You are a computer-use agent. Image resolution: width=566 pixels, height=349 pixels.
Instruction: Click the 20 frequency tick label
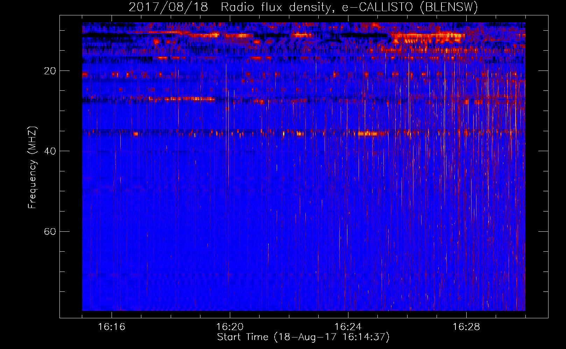pyautogui.click(x=50, y=71)
